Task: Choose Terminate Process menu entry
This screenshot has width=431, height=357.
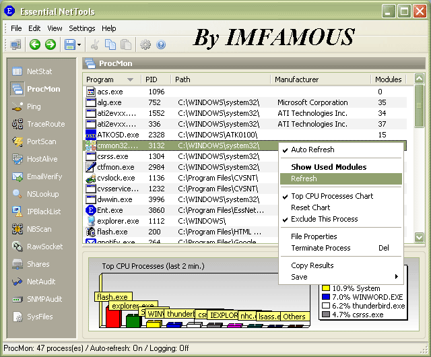Action: (341, 248)
